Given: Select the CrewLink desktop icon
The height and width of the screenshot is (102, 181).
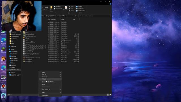Looking at the screenshot, I should tap(3, 96).
